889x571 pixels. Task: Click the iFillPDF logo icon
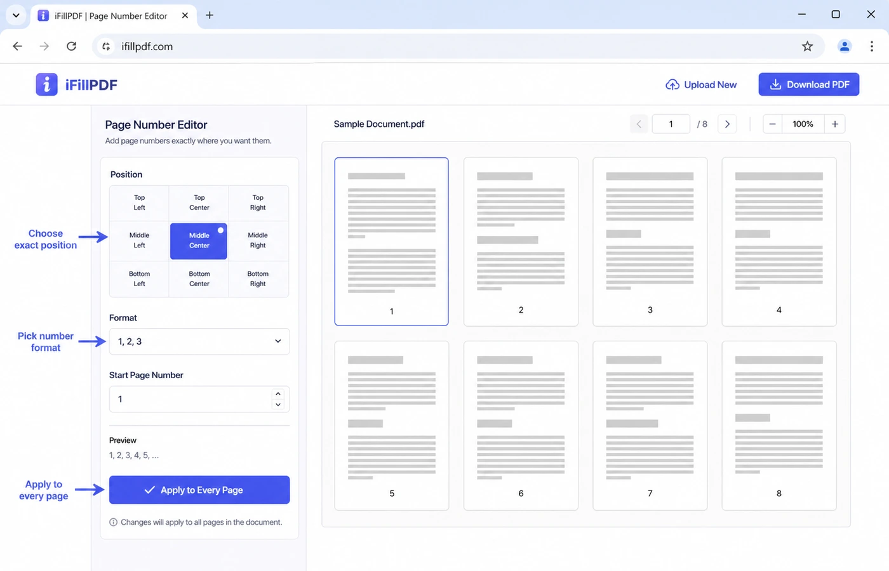coord(46,84)
